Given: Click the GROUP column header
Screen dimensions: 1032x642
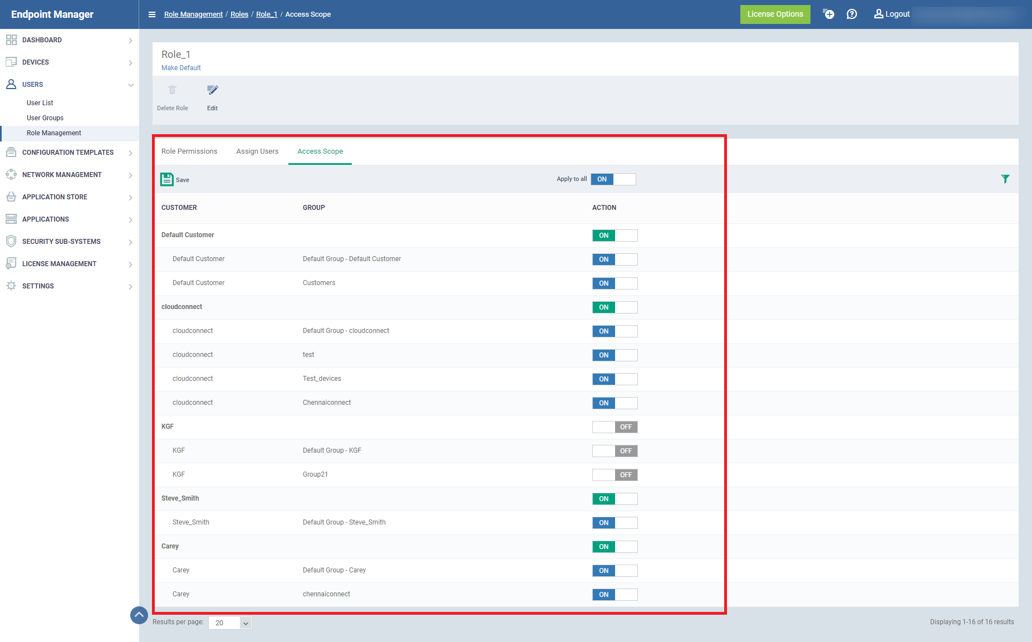Looking at the screenshot, I should point(314,208).
